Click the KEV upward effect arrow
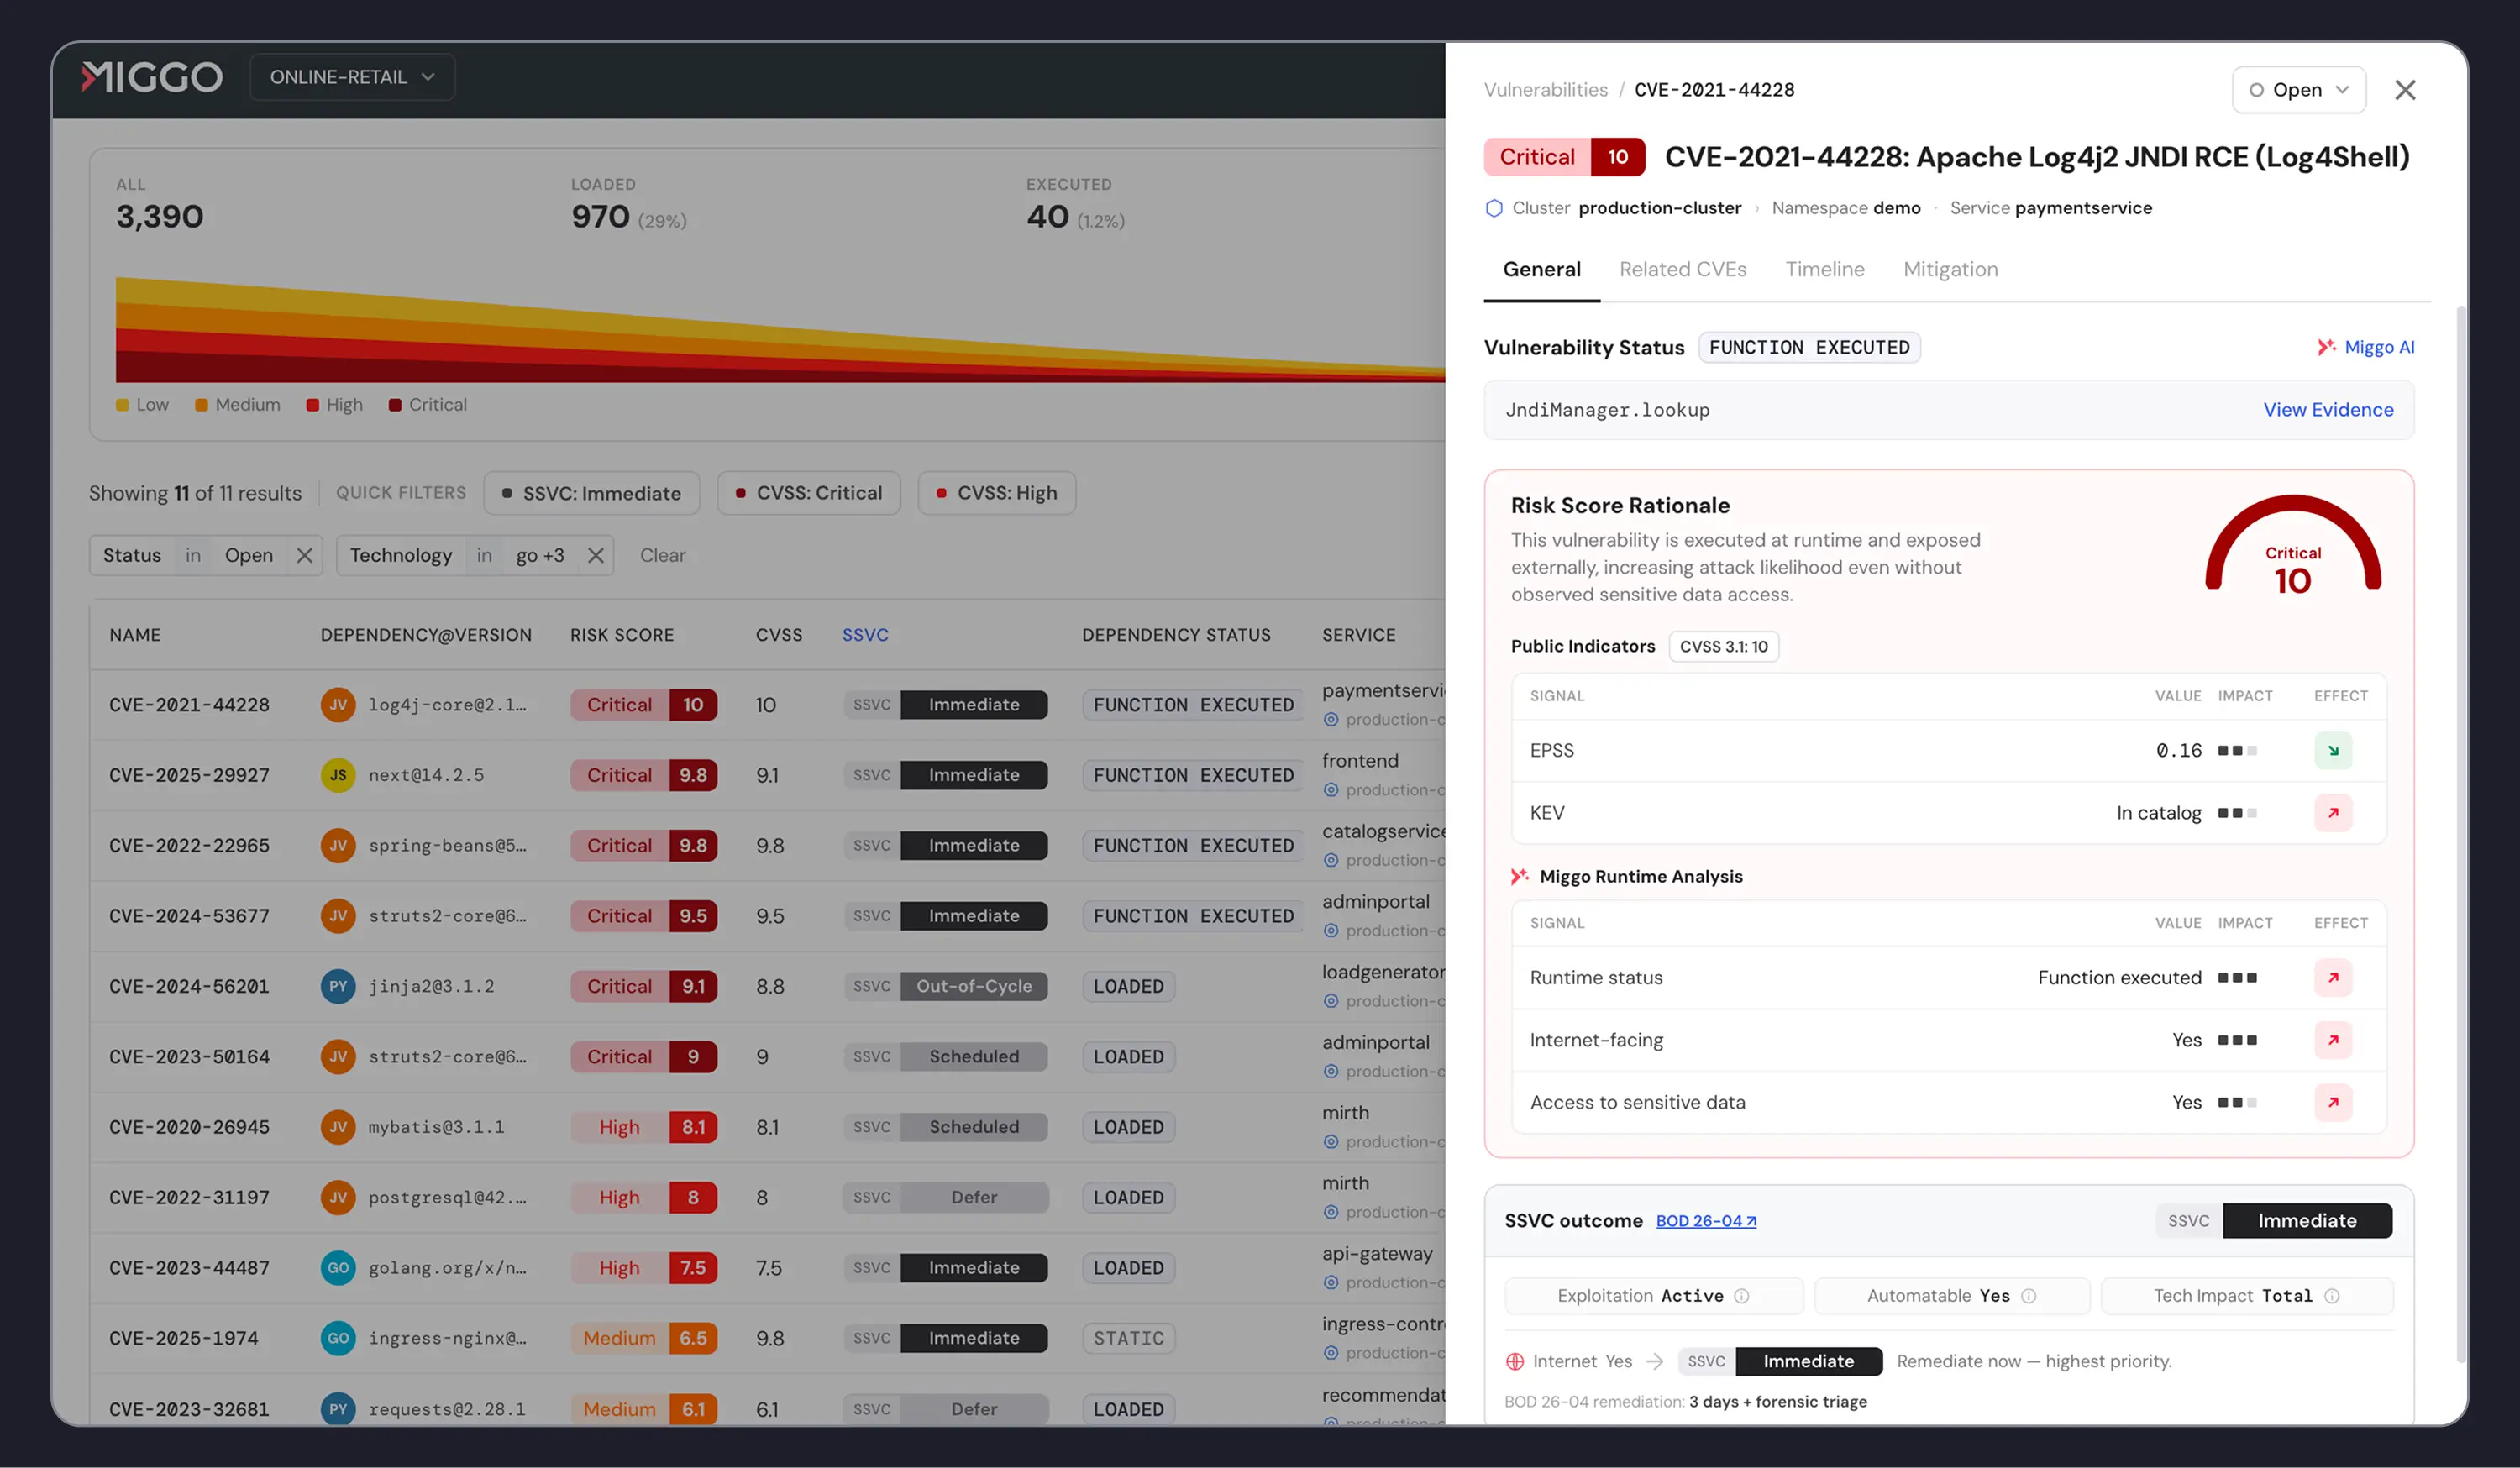2520x1468 pixels. pos(2332,813)
